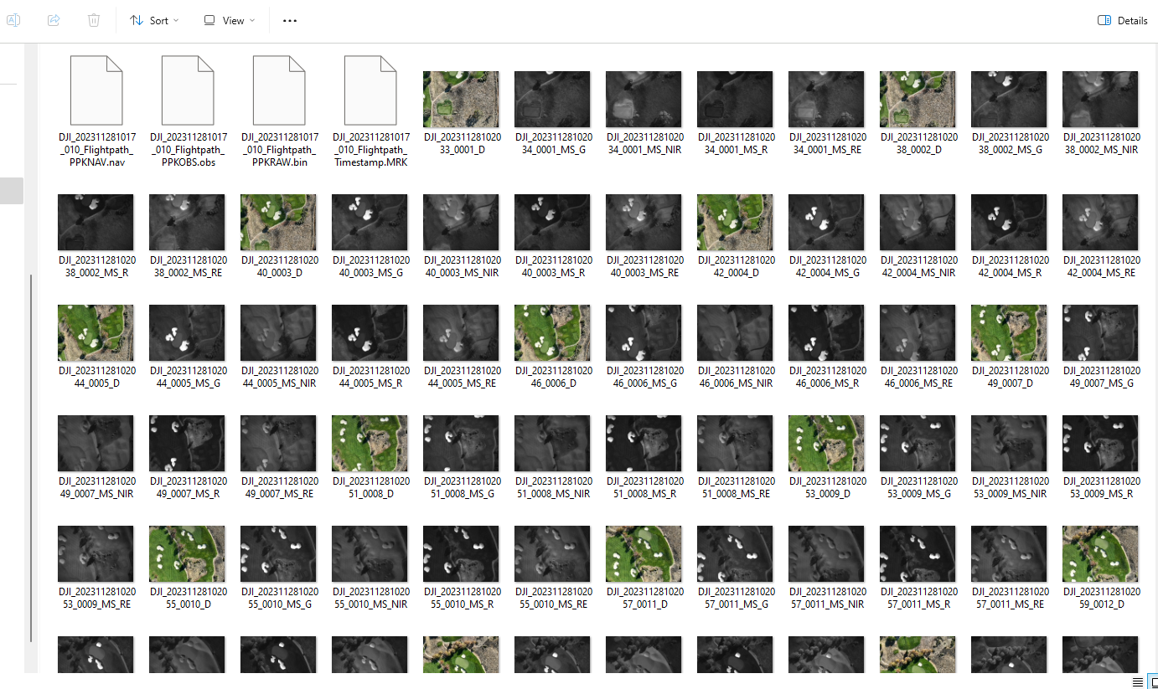Select thumbnail 49_0007_MS_RE
Image resolution: width=1158 pixels, height=689 pixels.
[x=278, y=444]
